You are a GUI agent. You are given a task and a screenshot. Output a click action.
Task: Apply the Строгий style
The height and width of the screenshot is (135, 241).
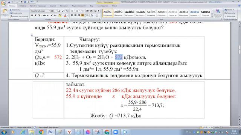click(205, 13)
